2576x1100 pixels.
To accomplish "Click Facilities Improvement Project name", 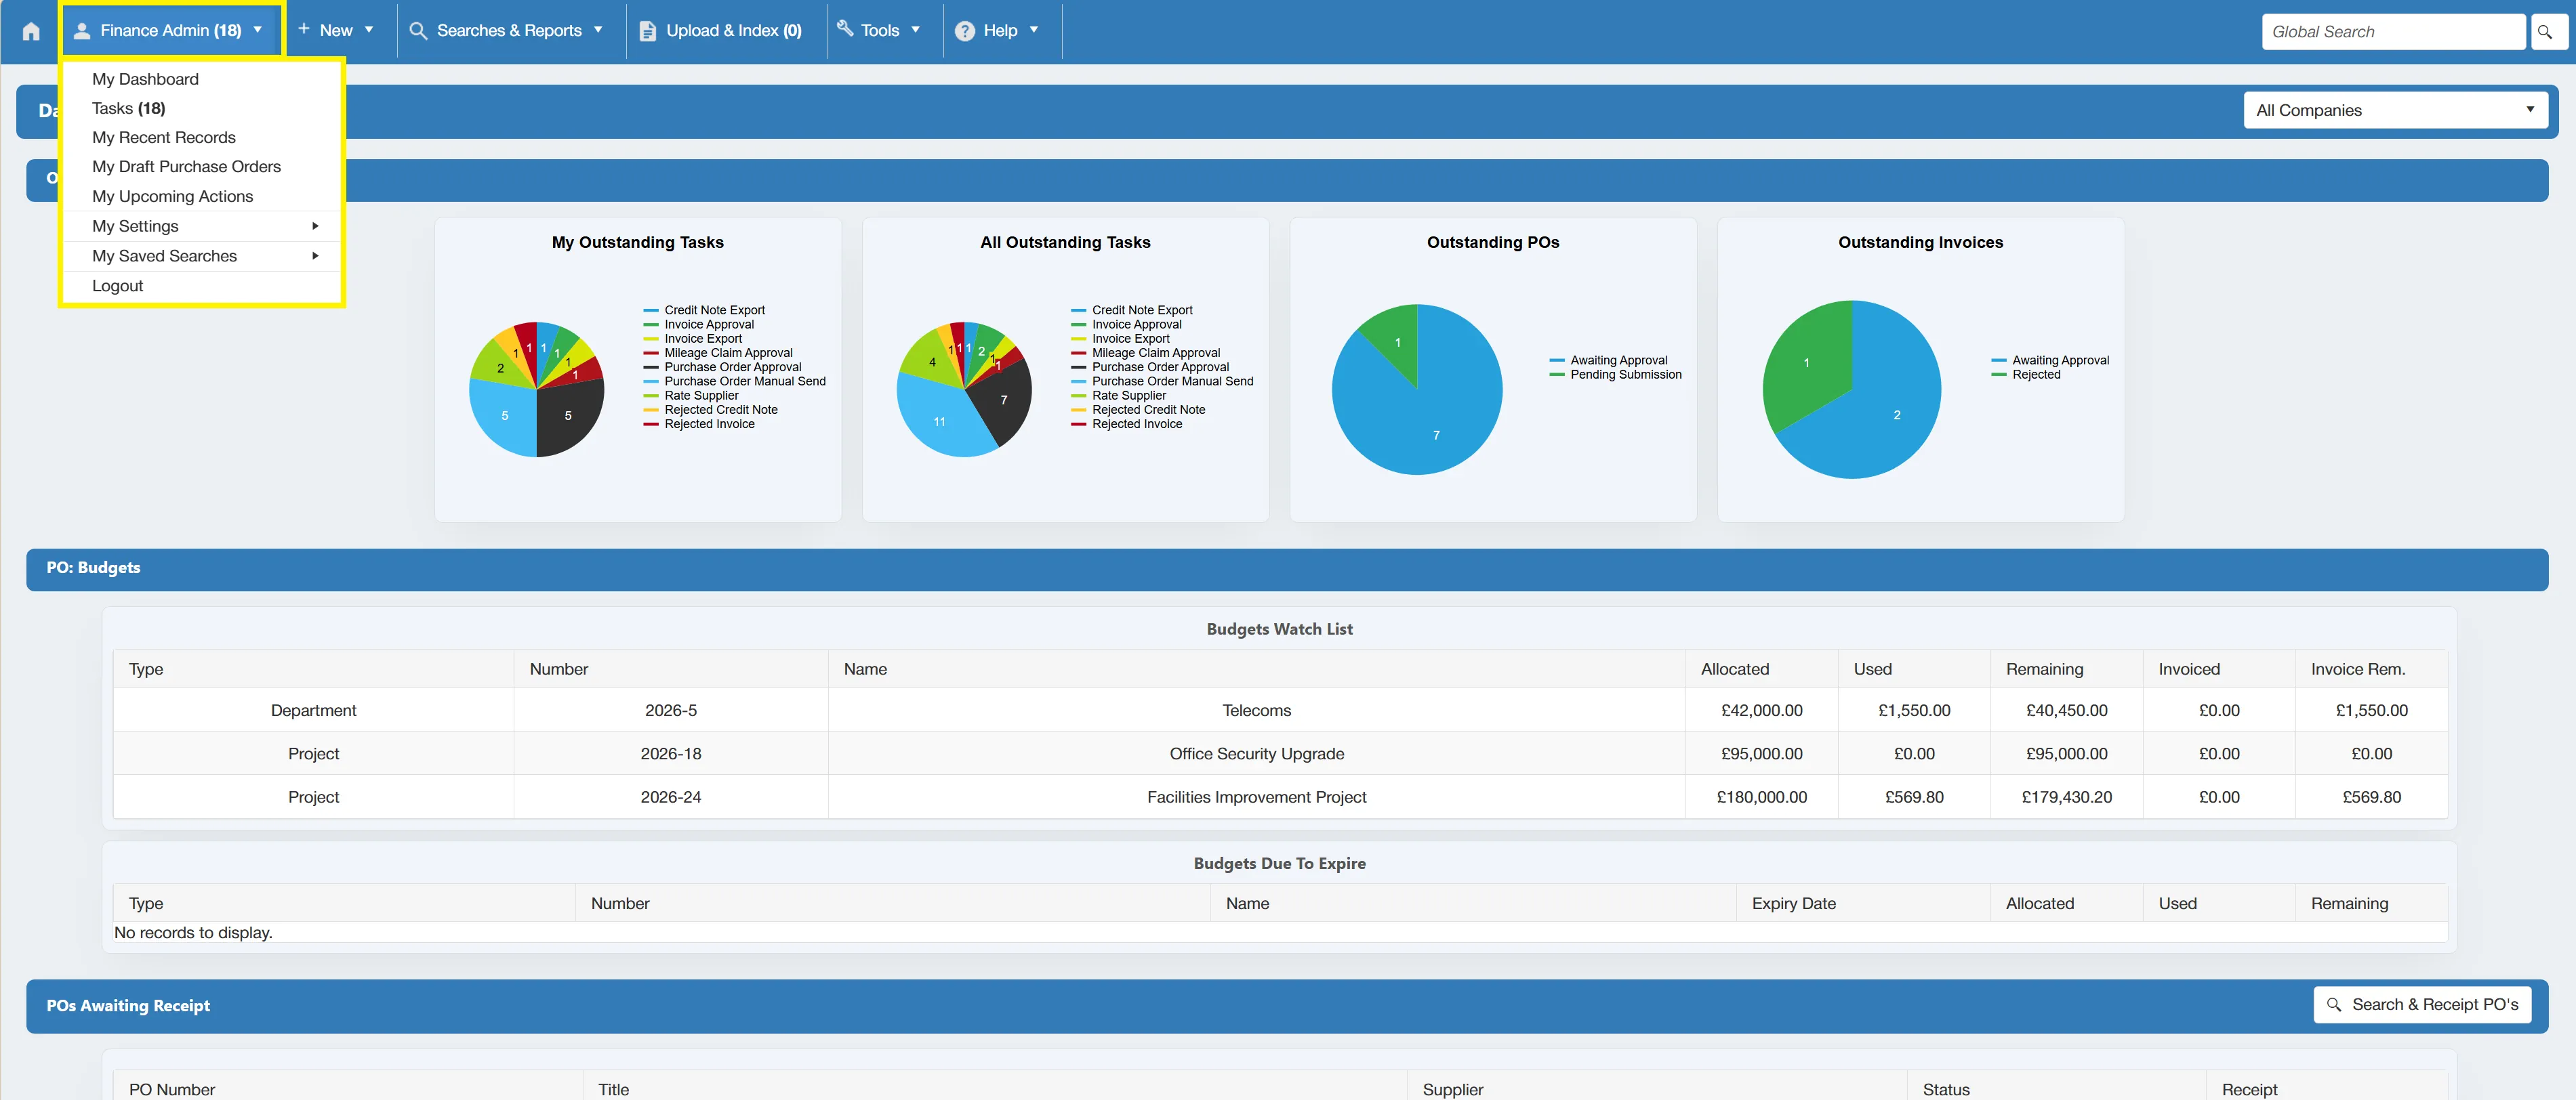I will 1256,797.
